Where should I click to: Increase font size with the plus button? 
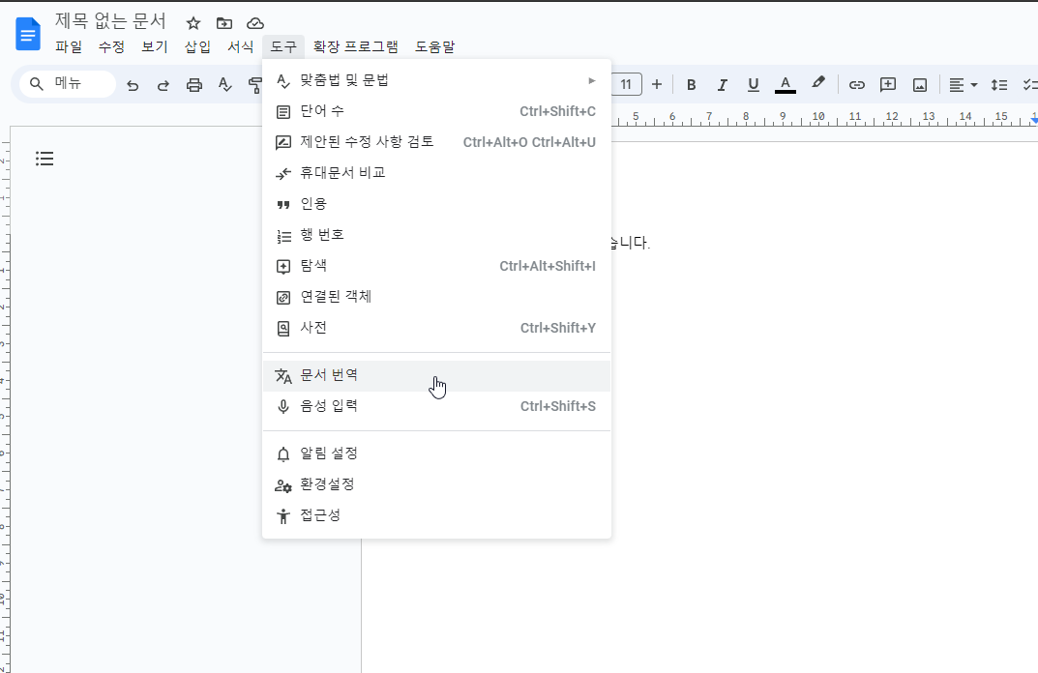(657, 84)
